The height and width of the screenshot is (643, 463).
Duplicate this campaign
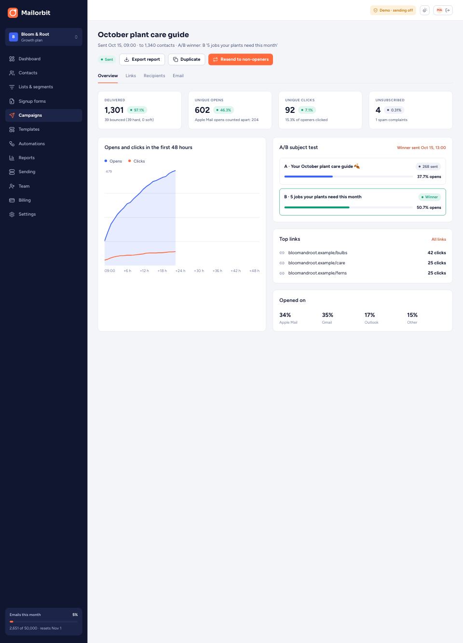[x=187, y=59]
